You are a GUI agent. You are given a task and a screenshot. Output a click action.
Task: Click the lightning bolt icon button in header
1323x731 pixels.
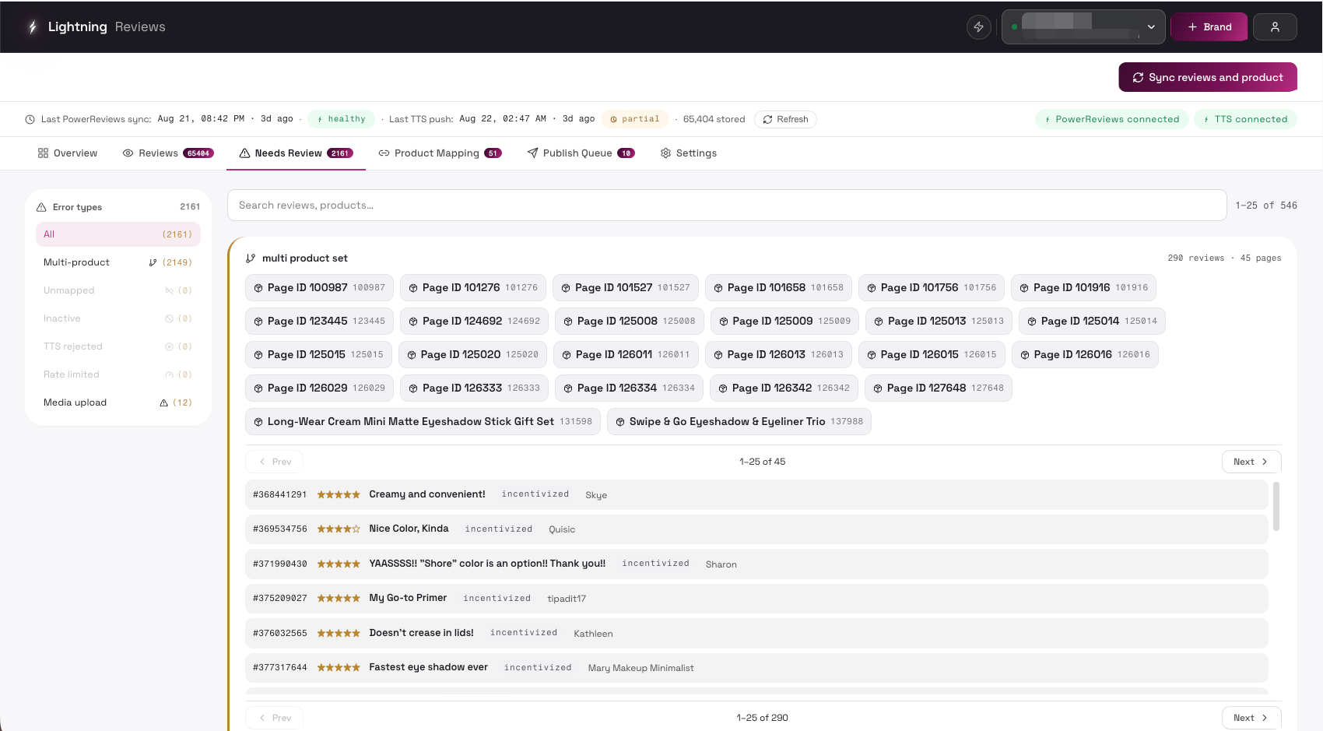(x=978, y=27)
